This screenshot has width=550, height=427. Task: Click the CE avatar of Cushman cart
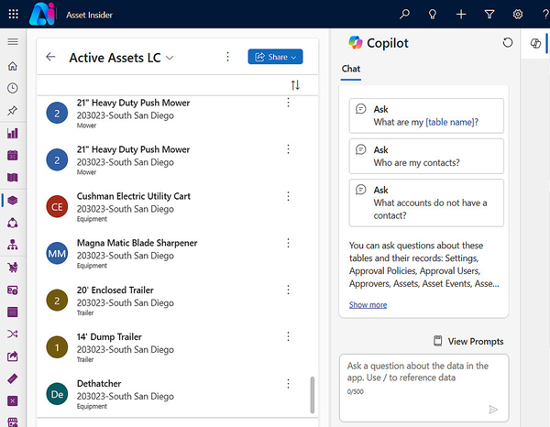pos(57,206)
